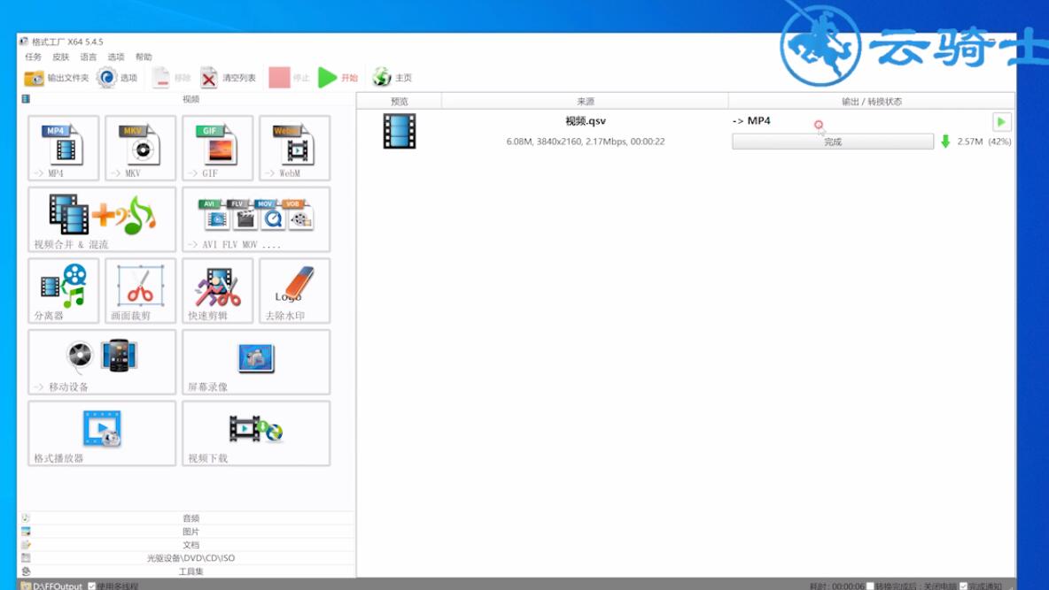The height and width of the screenshot is (590, 1049).
Task: Open the Options (选项) menu
Action: click(x=116, y=57)
